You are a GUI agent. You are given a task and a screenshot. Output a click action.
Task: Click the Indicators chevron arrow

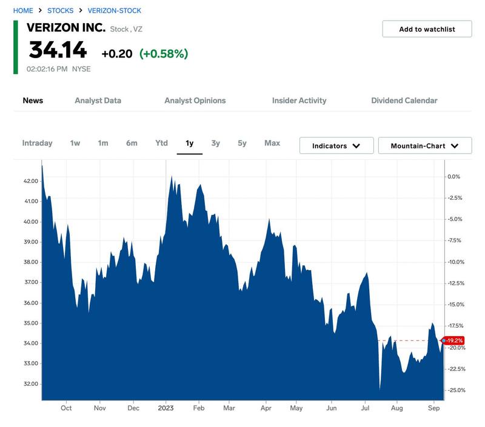pos(356,146)
